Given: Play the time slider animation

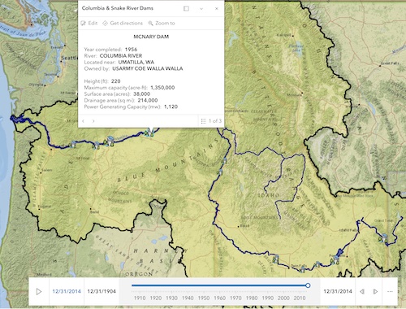Looking at the screenshot, I should click(39, 292).
